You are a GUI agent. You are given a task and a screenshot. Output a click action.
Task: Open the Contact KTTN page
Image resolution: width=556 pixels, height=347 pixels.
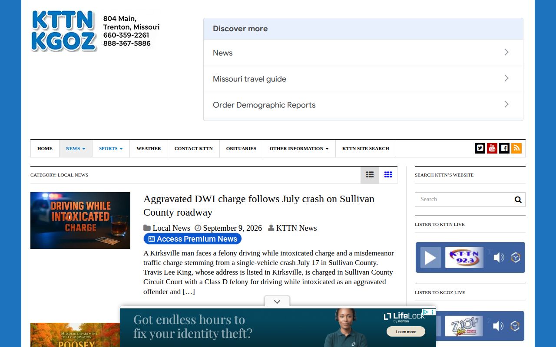tap(194, 148)
